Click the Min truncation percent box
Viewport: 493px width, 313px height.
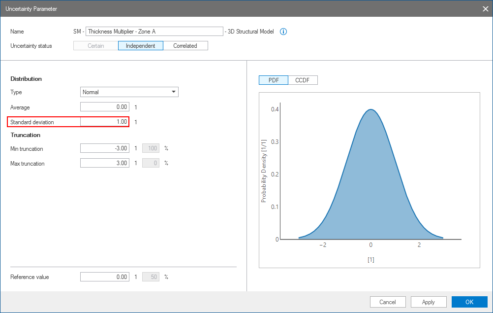[x=151, y=148]
